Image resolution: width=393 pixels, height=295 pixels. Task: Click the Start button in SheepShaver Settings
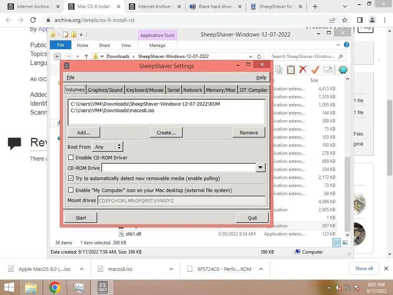(81, 218)
